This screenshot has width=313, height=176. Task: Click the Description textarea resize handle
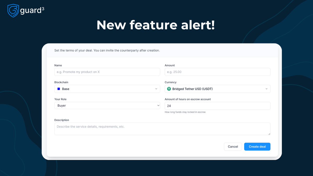tap(269, 133)
